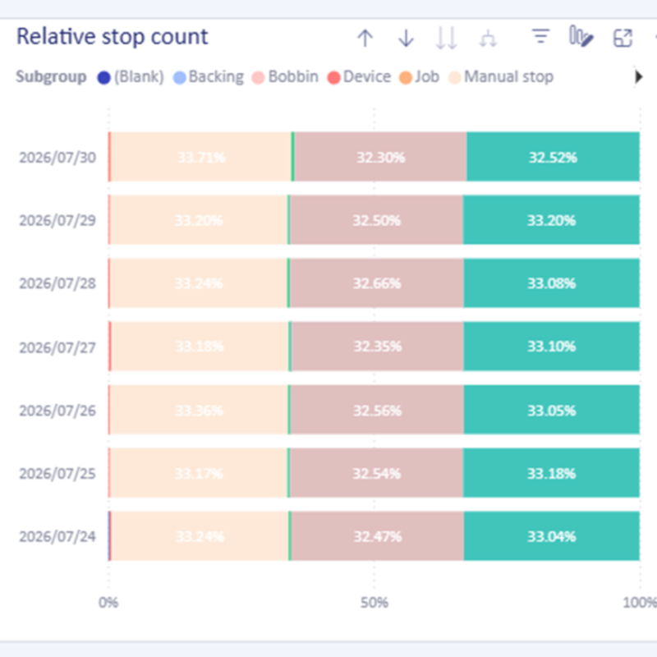Open focus mode expand icon

click(x=623, y=38)
